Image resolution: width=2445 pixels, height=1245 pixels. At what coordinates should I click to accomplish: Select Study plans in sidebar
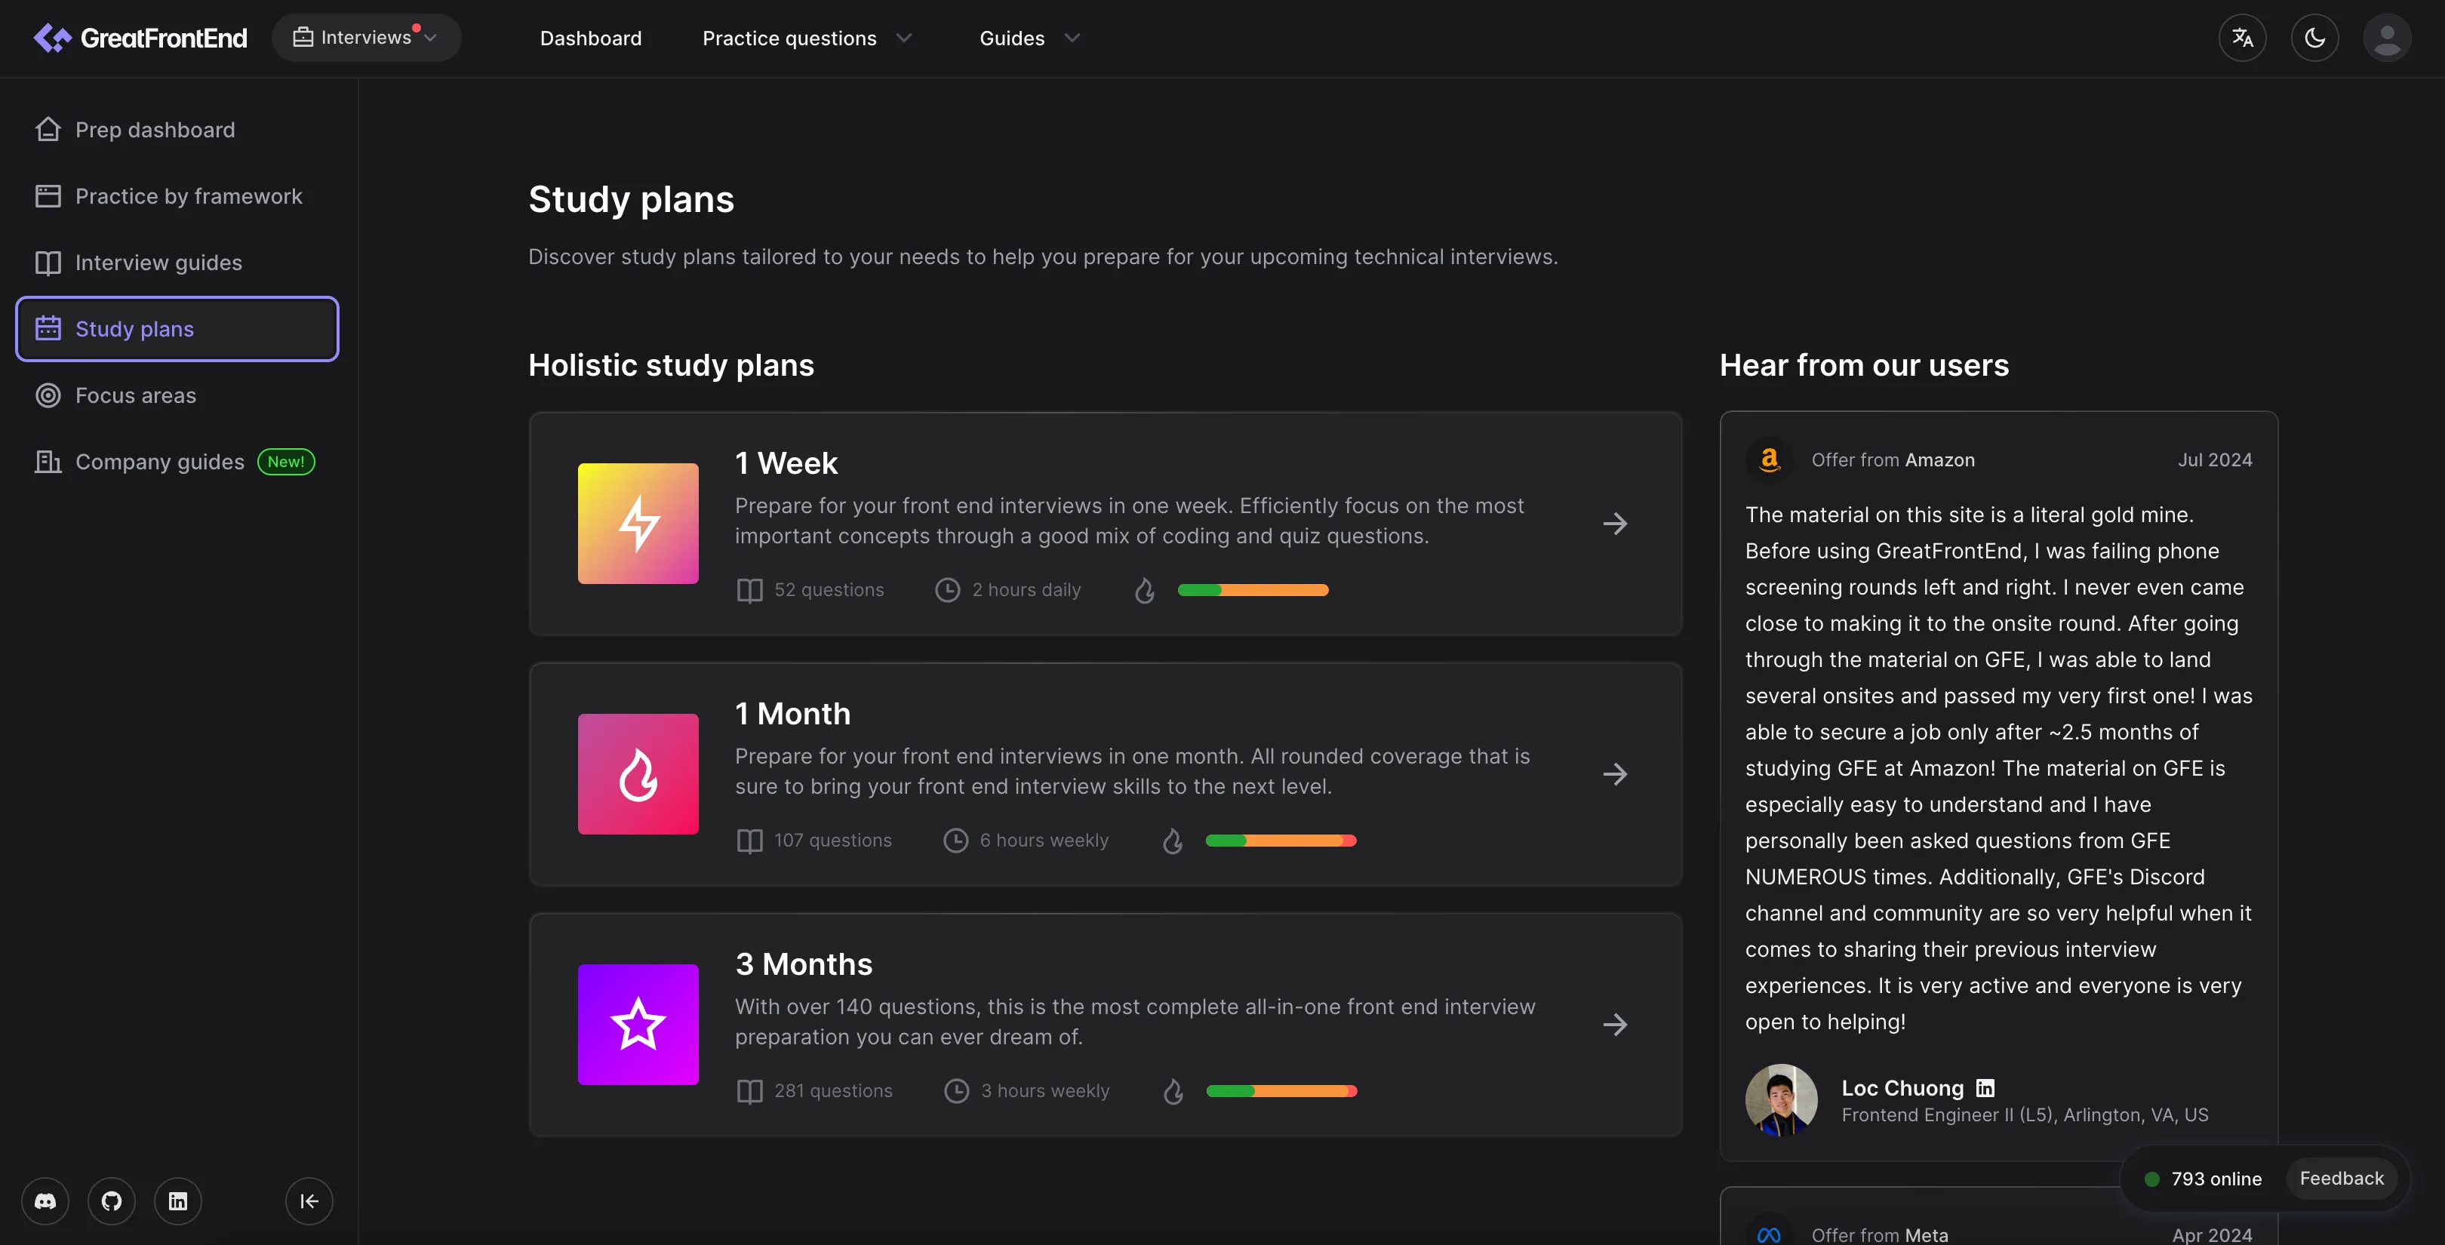(x=177, y=329)
